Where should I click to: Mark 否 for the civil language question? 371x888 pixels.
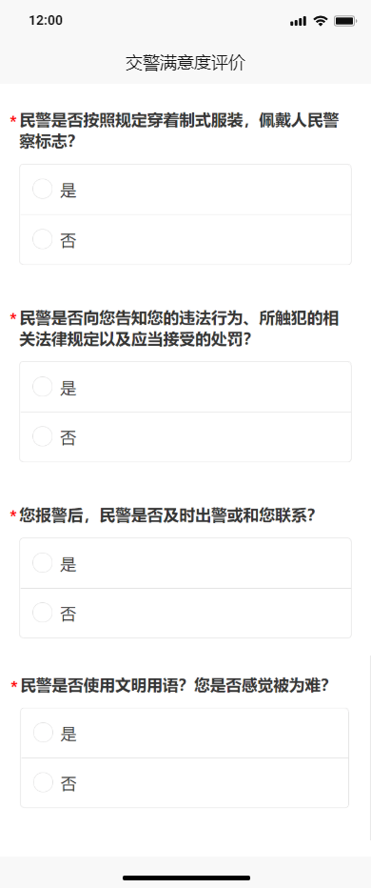pyautogui.click(x=185, y=782)
